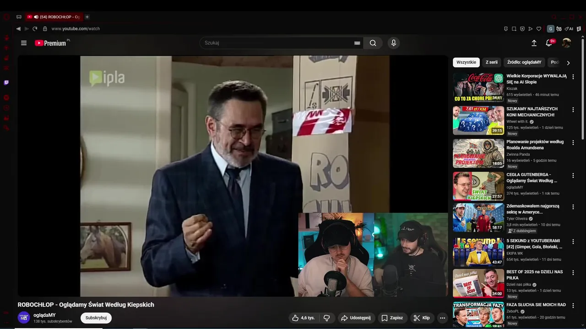Select the Wszystkie filter chip
This screenshot has width=586, height=329.
(466, 62)
